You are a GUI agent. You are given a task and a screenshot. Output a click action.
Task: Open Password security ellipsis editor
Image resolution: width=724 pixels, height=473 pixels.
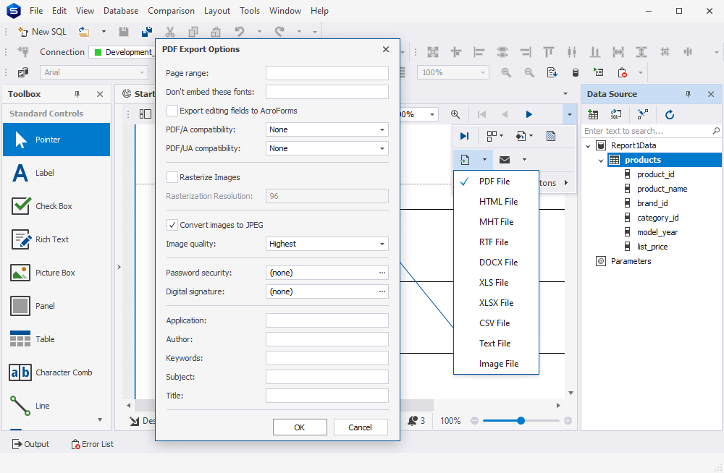[x=382, y=273]
